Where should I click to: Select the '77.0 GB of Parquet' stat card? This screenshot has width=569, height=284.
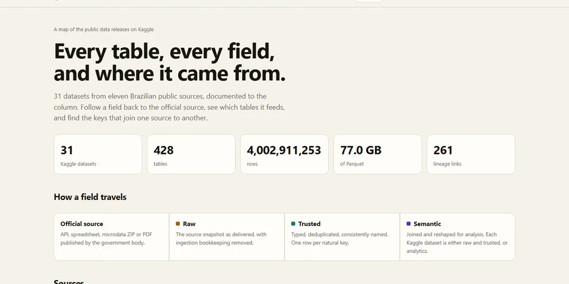pyautogui.click(x=378, y=154)
